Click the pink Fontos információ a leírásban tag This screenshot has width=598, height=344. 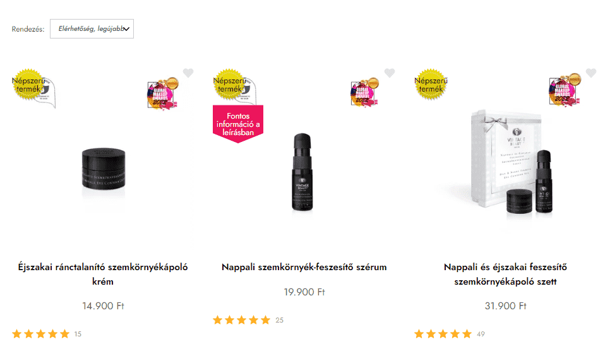click(x=238, y=124)
